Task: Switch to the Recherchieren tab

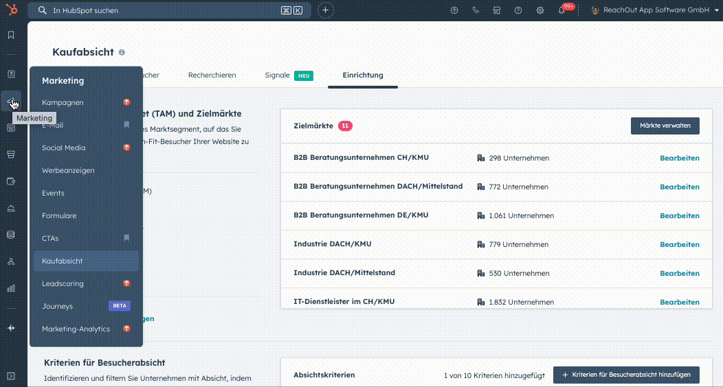Action: pos(212,75)
